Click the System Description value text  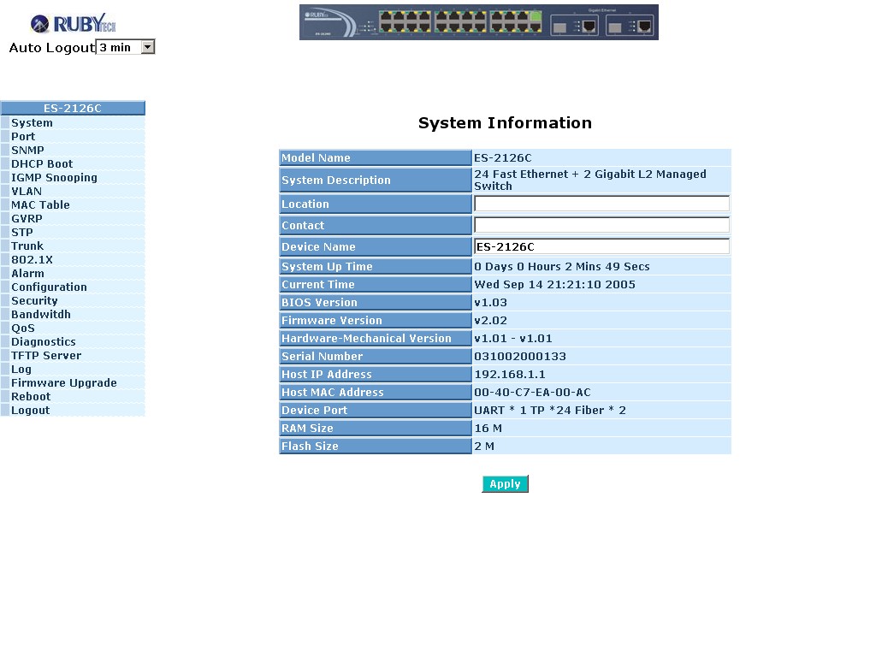click(590, 180)
